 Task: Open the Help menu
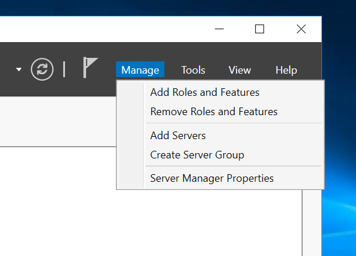click(286, 70)
